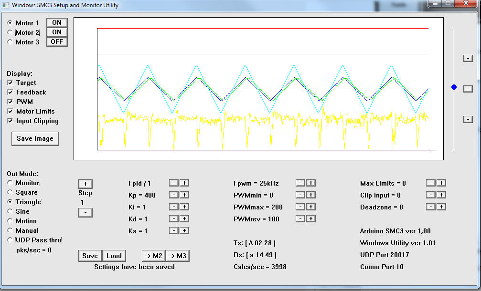Increase Deadzone with plus button
This screenshot has height=291, width=481.
[441, 207]
